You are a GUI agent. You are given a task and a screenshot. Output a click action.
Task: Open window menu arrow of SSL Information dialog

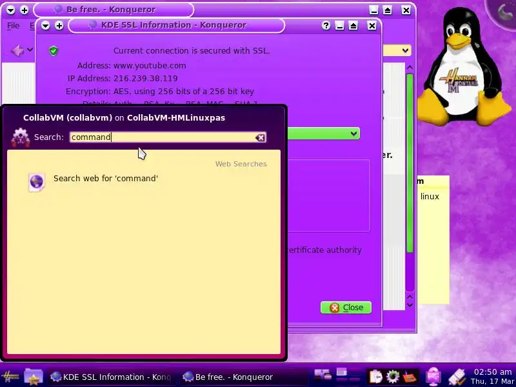click(x=45, y=25)
